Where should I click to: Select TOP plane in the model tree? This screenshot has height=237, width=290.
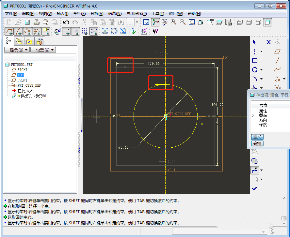[x=20, y=75]
